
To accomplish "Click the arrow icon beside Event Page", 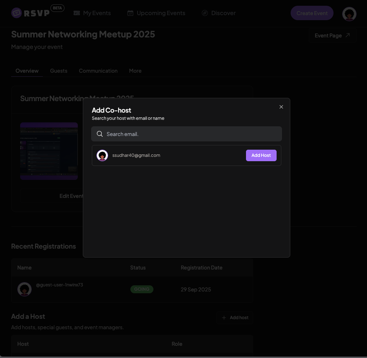I will click(x=347, y=35).
